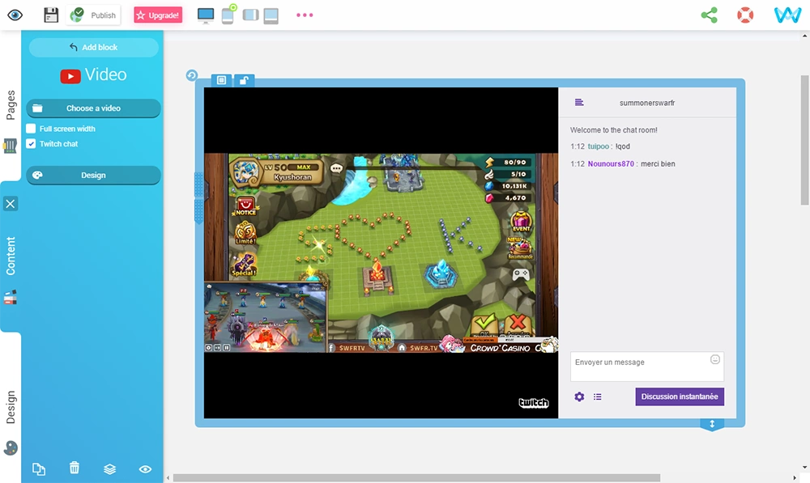Click the pink Upgrade! button

click(x=158, y=15)
